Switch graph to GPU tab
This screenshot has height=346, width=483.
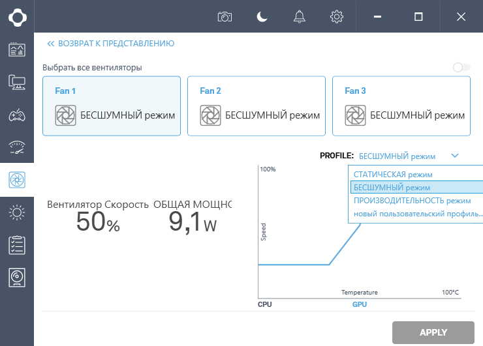(360, 304)
